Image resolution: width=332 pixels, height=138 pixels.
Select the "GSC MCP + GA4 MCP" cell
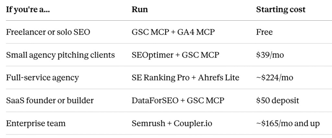coord(173,32)
